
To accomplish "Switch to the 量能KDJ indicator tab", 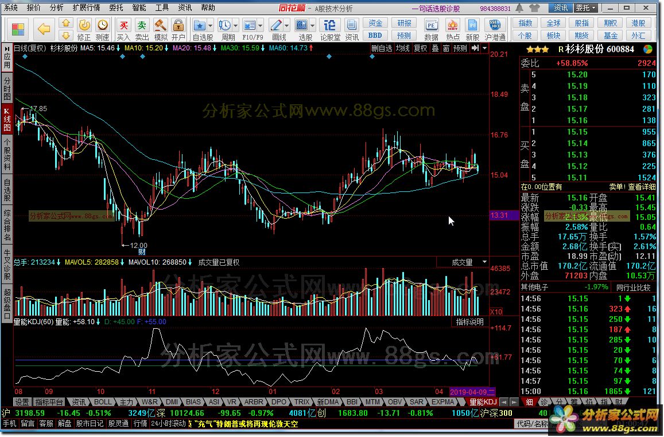I will pos(482,402).
